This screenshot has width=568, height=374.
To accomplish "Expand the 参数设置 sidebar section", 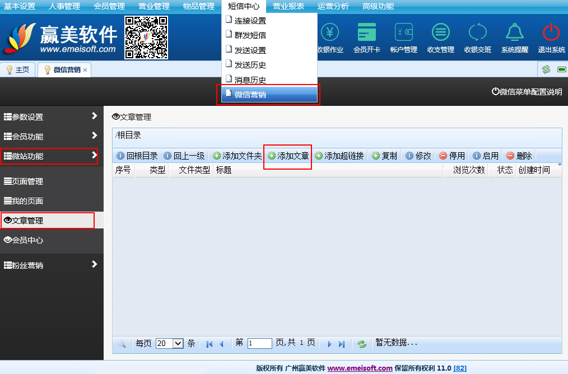I will [x=50, y=117].
